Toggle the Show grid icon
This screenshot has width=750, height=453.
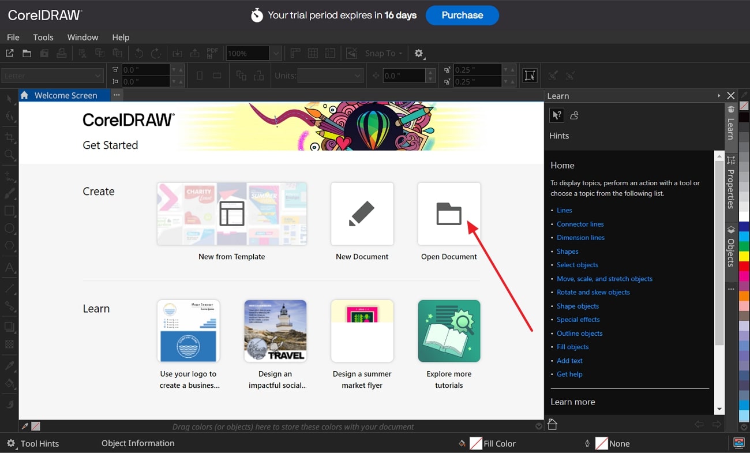click(x=313, y=53)
